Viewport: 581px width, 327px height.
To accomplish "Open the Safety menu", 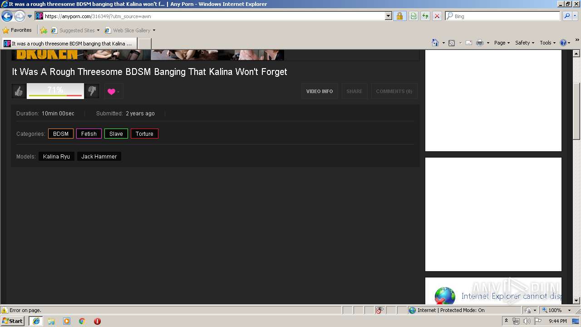I will click(525, 43).
